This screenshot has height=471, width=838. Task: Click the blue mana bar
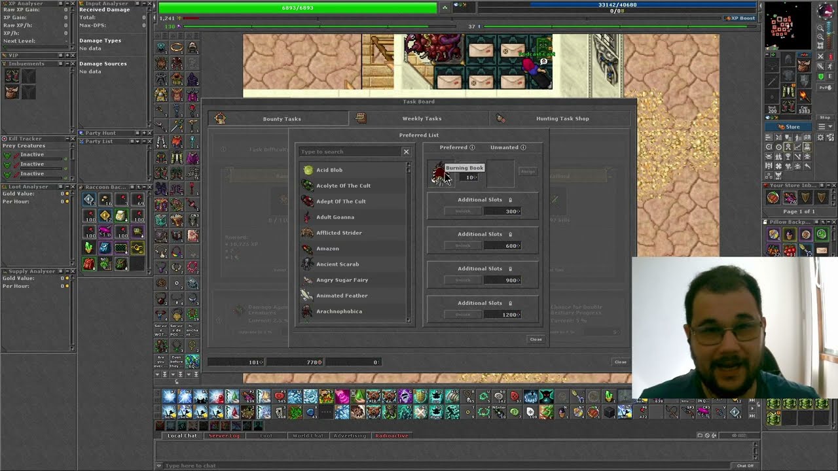coord(617,5)
